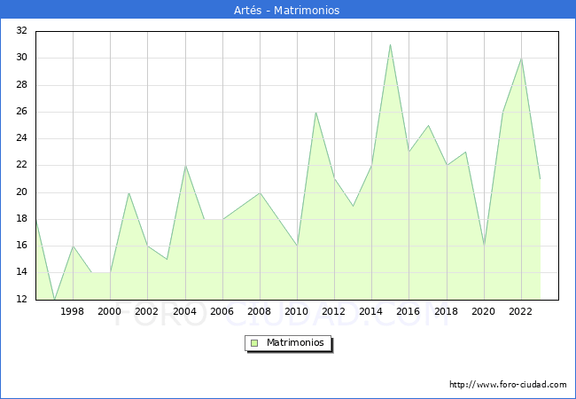Click the 2002 x-axis label
This screenshot has width=576, height=399.
click(x=146, y=311)
